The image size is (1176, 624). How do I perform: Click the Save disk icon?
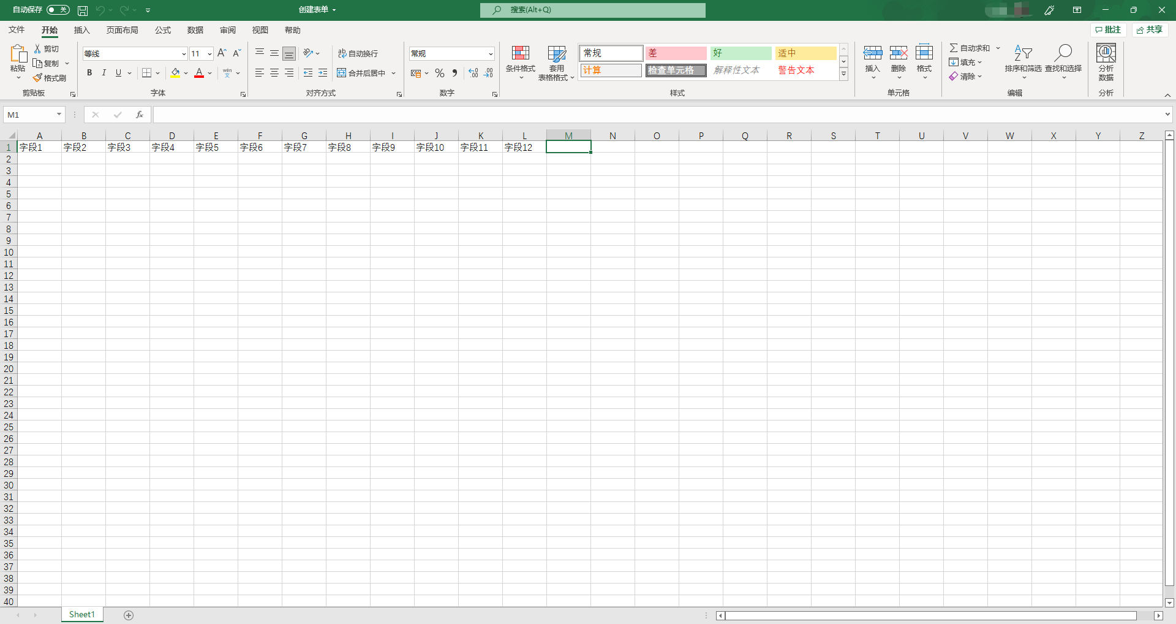click(83, 10)
